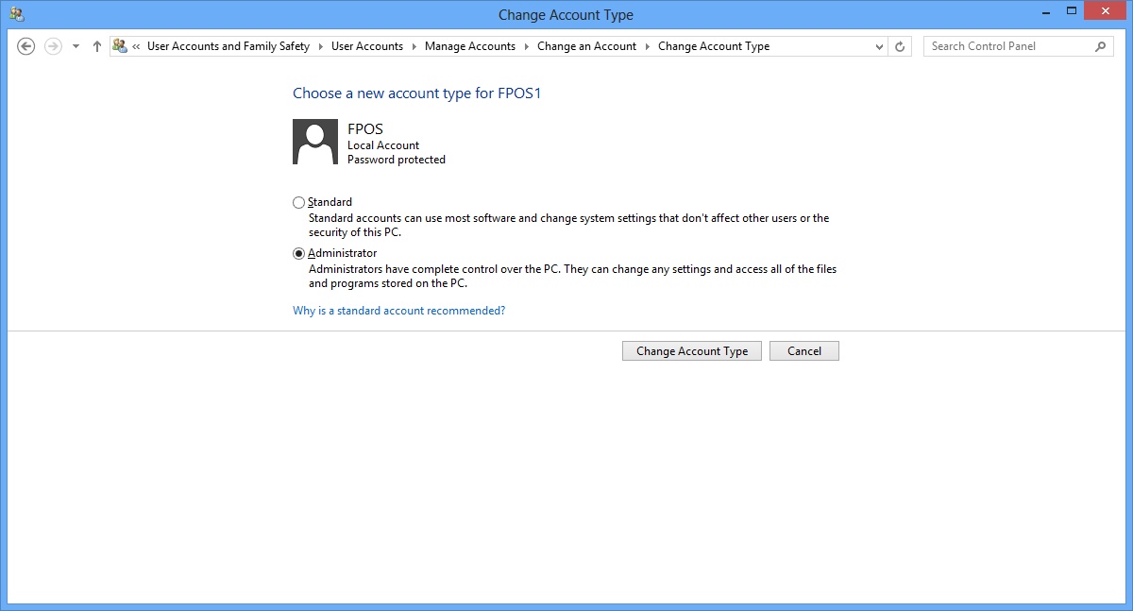Image resolution: width=1133 pixels, height=611 pixels.
Task: Click Change Account Type breadcrumb
Action: pyautogui.click(x=714, y=46)
